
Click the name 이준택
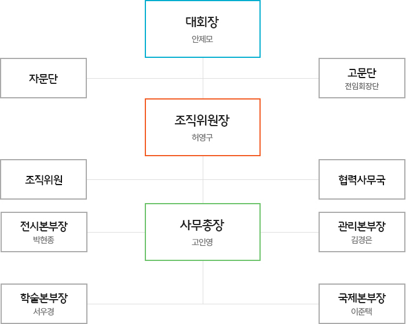pos(362,312)
